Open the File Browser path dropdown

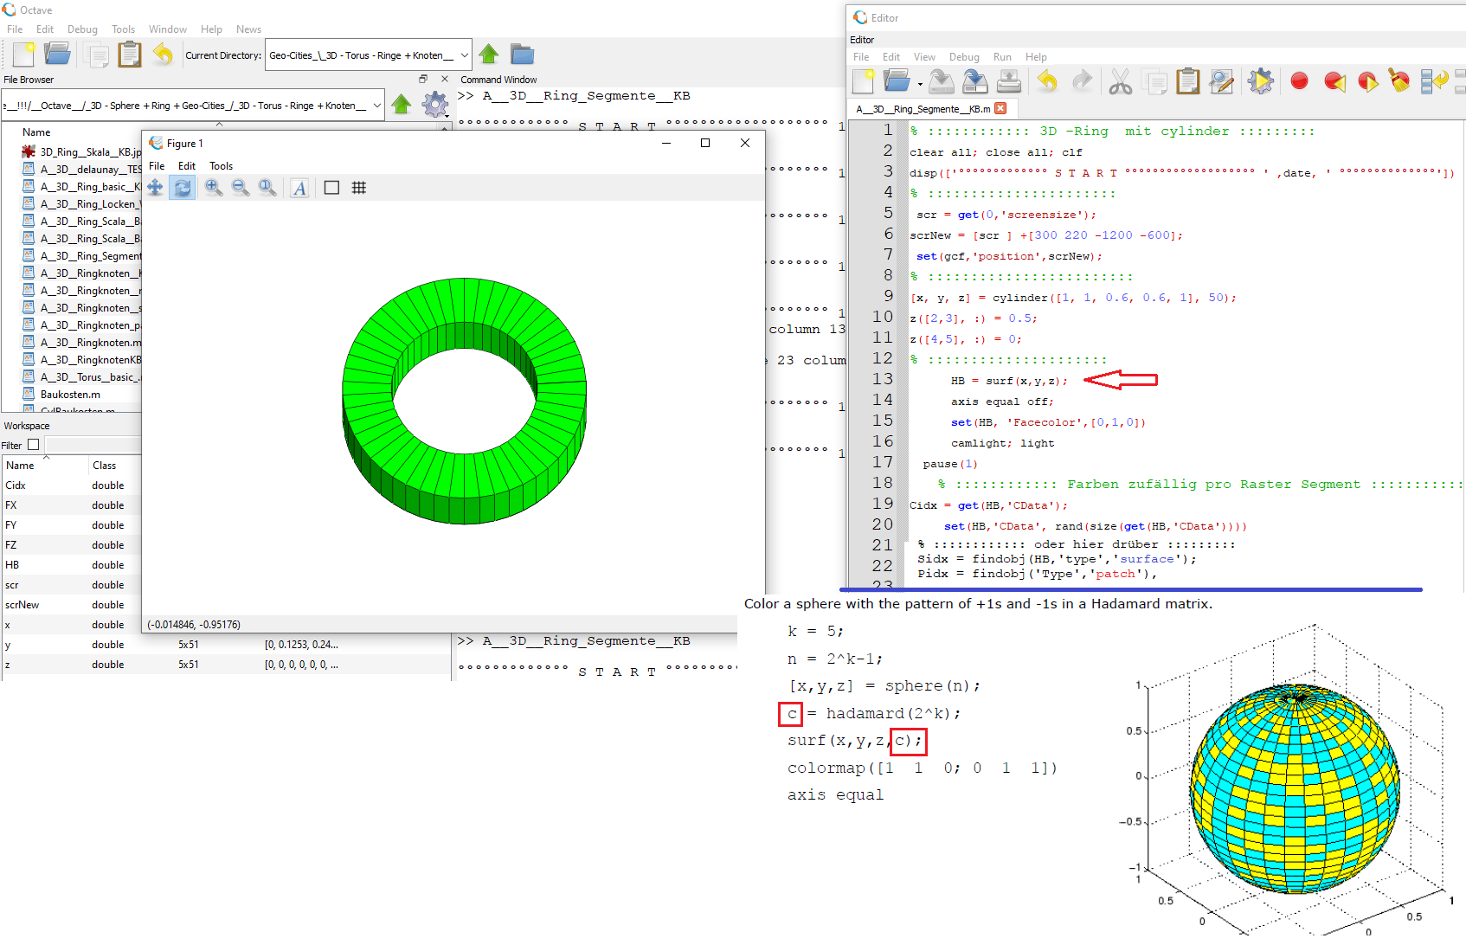(x=376, y=106)
